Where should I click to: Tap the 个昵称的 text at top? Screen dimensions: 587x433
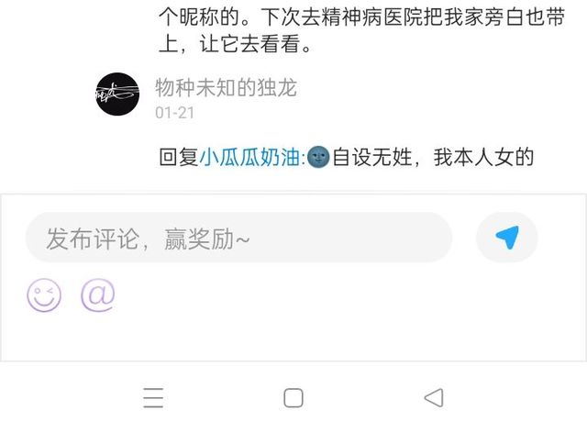(199, 17)
